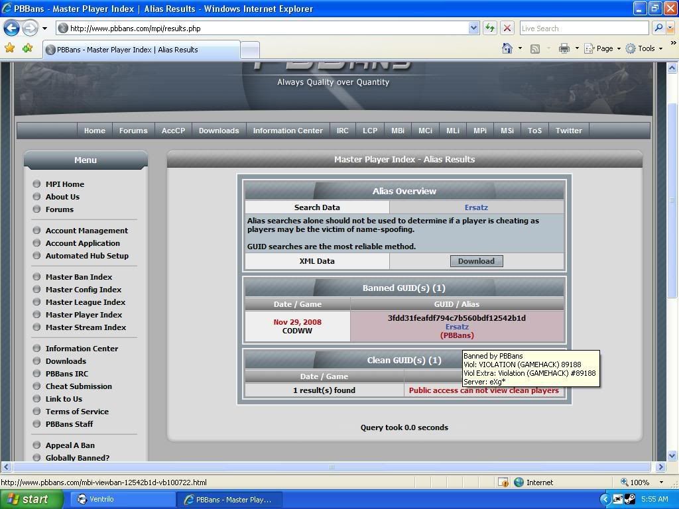
Task: Open the Print options dropdown arrow
Action: coord(577,48)
